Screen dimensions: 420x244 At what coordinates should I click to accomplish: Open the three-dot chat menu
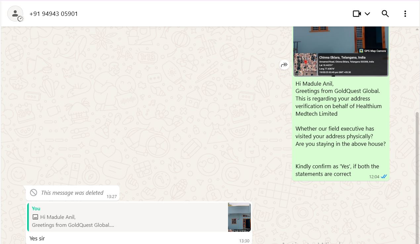point(405,14)
